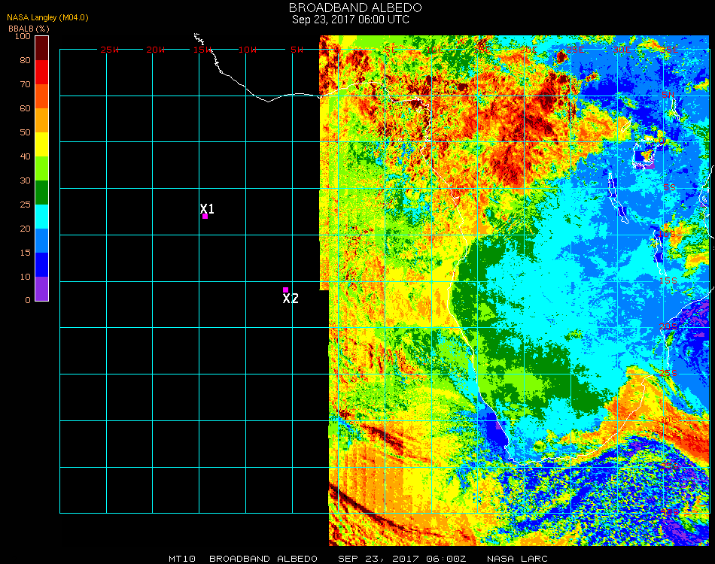Image resolution: width=715 pixels, height=564 pixels.
Task: Select the dark red 80-100 legend swatch
Action: [x=42, y=47]
